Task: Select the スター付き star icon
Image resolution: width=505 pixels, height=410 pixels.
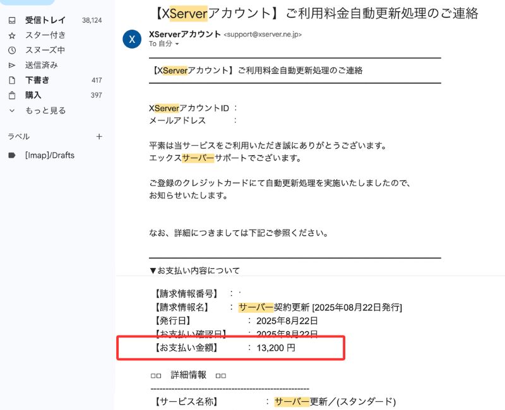Action: pyautogui.click(x=13, y=35)
